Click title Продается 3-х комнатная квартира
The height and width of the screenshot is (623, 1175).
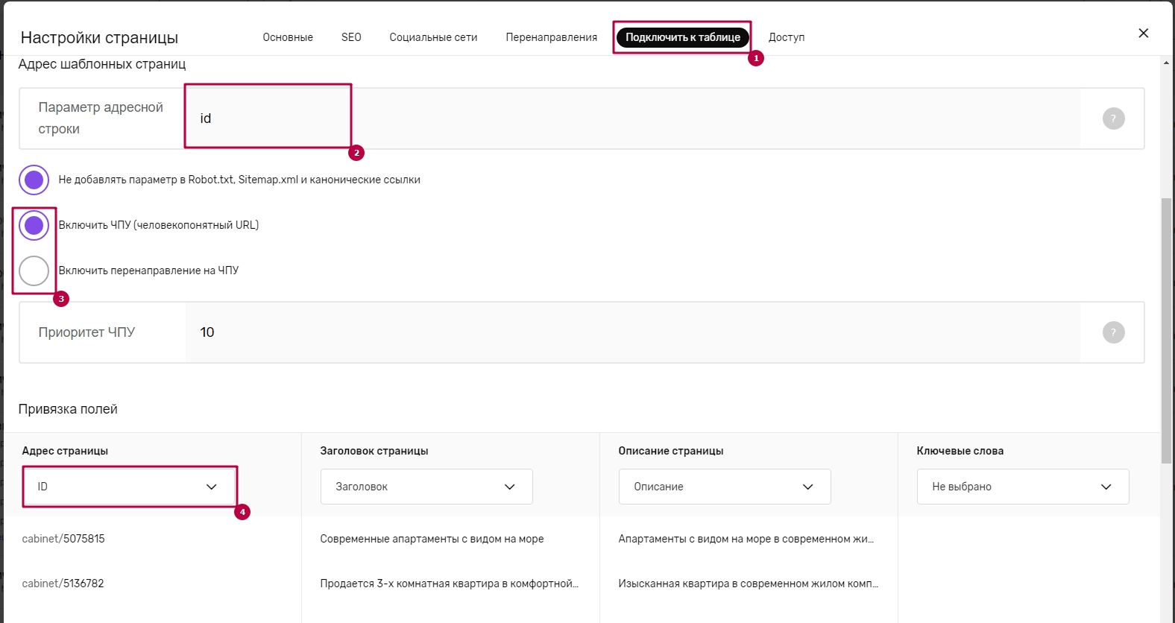click(x=450, y=584)
